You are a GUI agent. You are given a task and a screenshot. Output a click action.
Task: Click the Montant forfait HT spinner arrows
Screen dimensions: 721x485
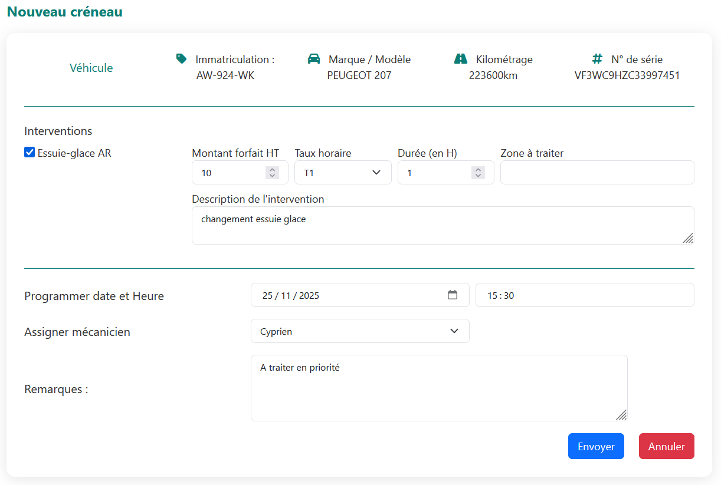click(272, 173)
